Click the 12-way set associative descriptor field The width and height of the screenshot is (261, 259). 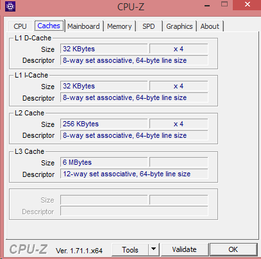tap(134, 174)
